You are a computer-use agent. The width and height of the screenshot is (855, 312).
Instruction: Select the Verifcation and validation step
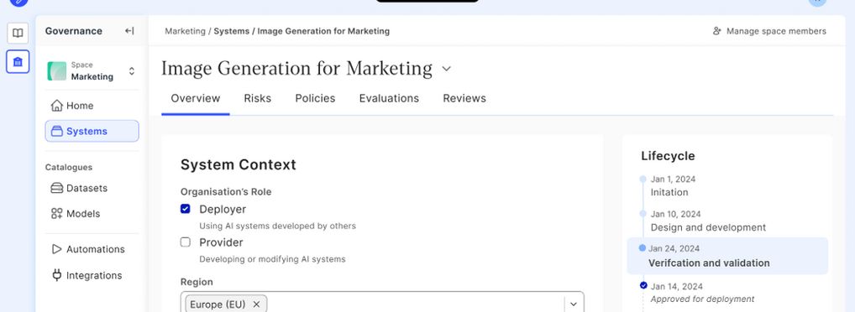(x=727, y=256)
